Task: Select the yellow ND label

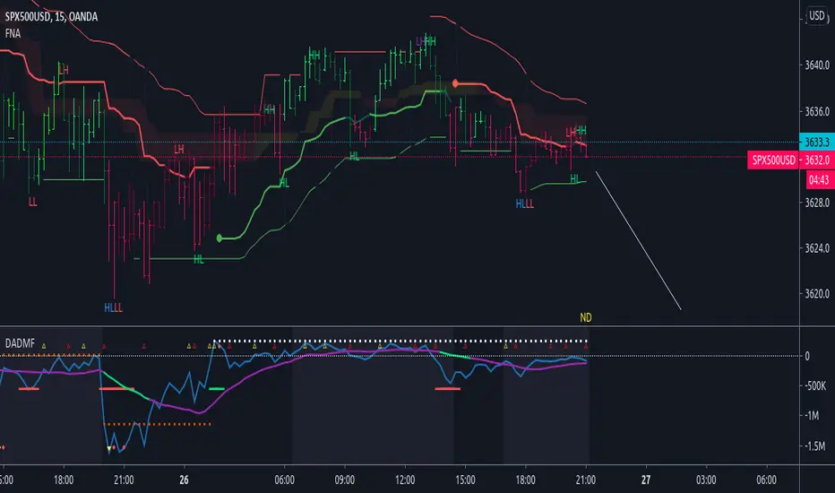Action: click(x=585, y=317)
